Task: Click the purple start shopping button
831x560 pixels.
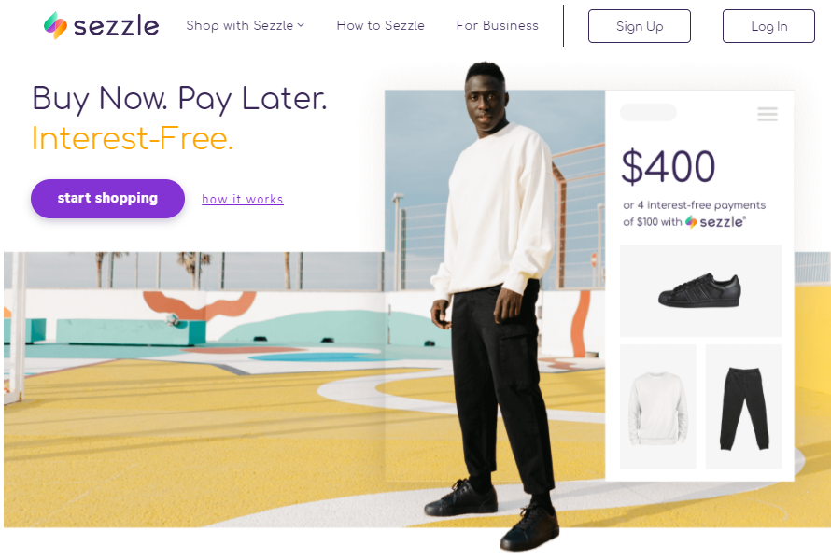Action: 107,198
